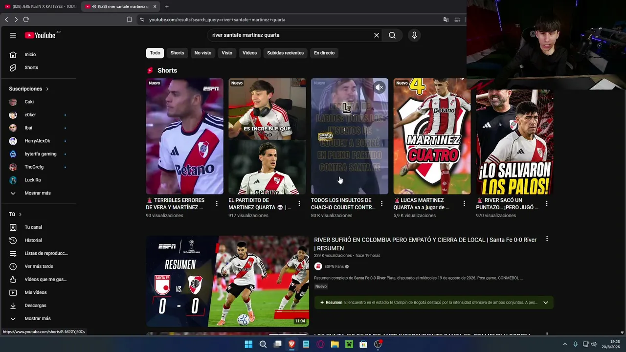The height and width of the screenshot is (352, 626).
Task: Expand the Suscripciones section arrow
Action: coord(47,89)
